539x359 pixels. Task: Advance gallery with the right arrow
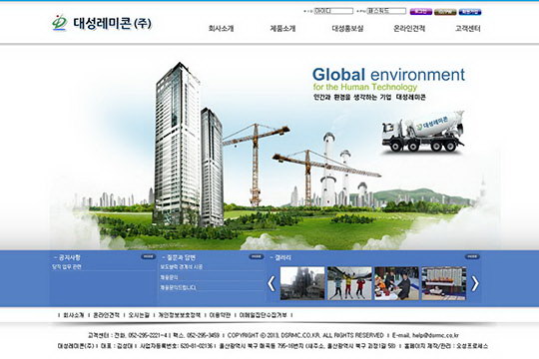pos(475,284)
